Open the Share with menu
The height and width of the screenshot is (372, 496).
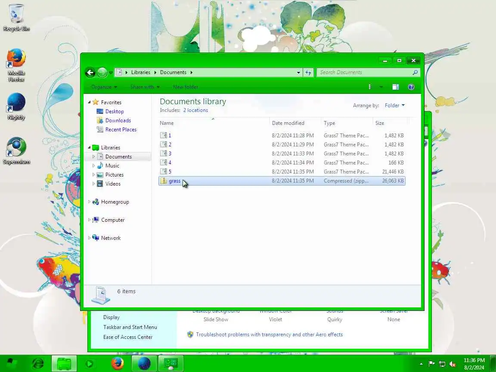(x=145, y=87)
